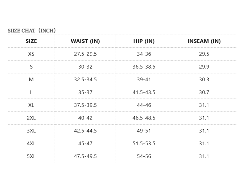
Task: Select the 2XL size cell
Action: 31,118
